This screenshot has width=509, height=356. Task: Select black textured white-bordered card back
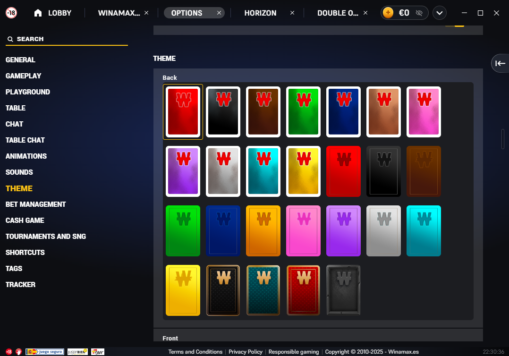click(223, 112)
